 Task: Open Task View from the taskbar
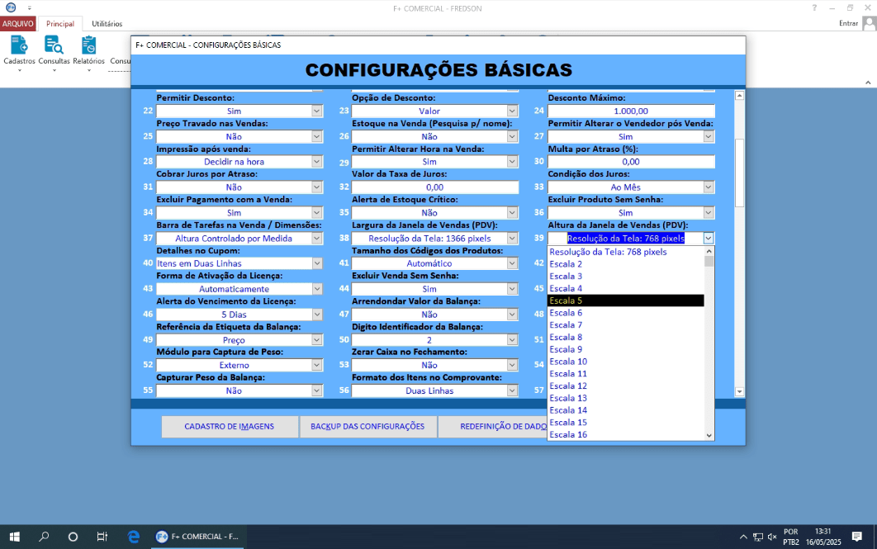point(101,537)
